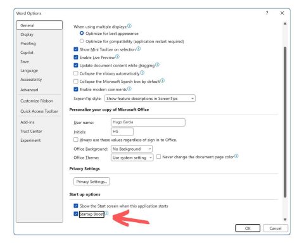This screenshot has height=243, width=304.
Task: Show info icon for collapse ribbon automatically
Action: (142, 73)
